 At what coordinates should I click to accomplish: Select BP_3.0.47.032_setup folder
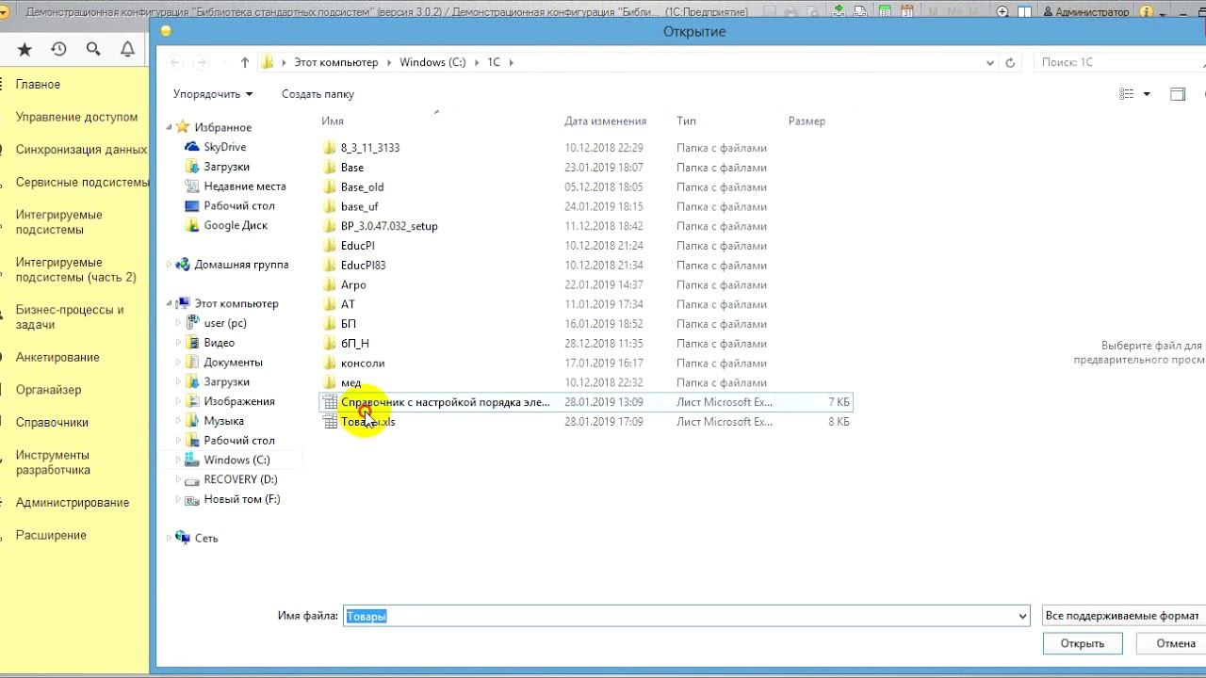point(389,226)
